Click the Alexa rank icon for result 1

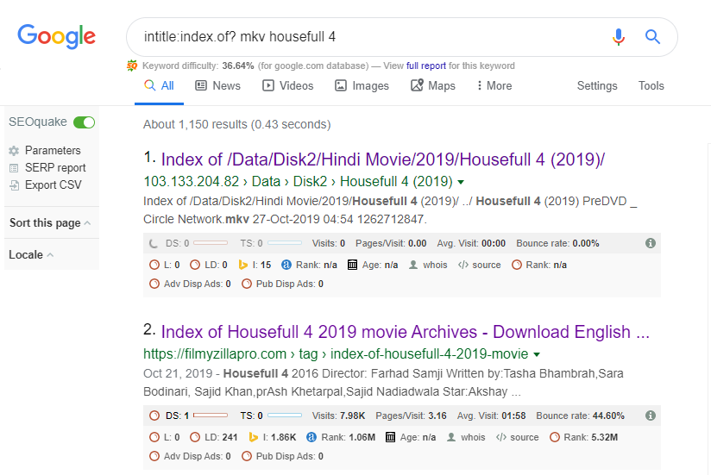(286, 265)
